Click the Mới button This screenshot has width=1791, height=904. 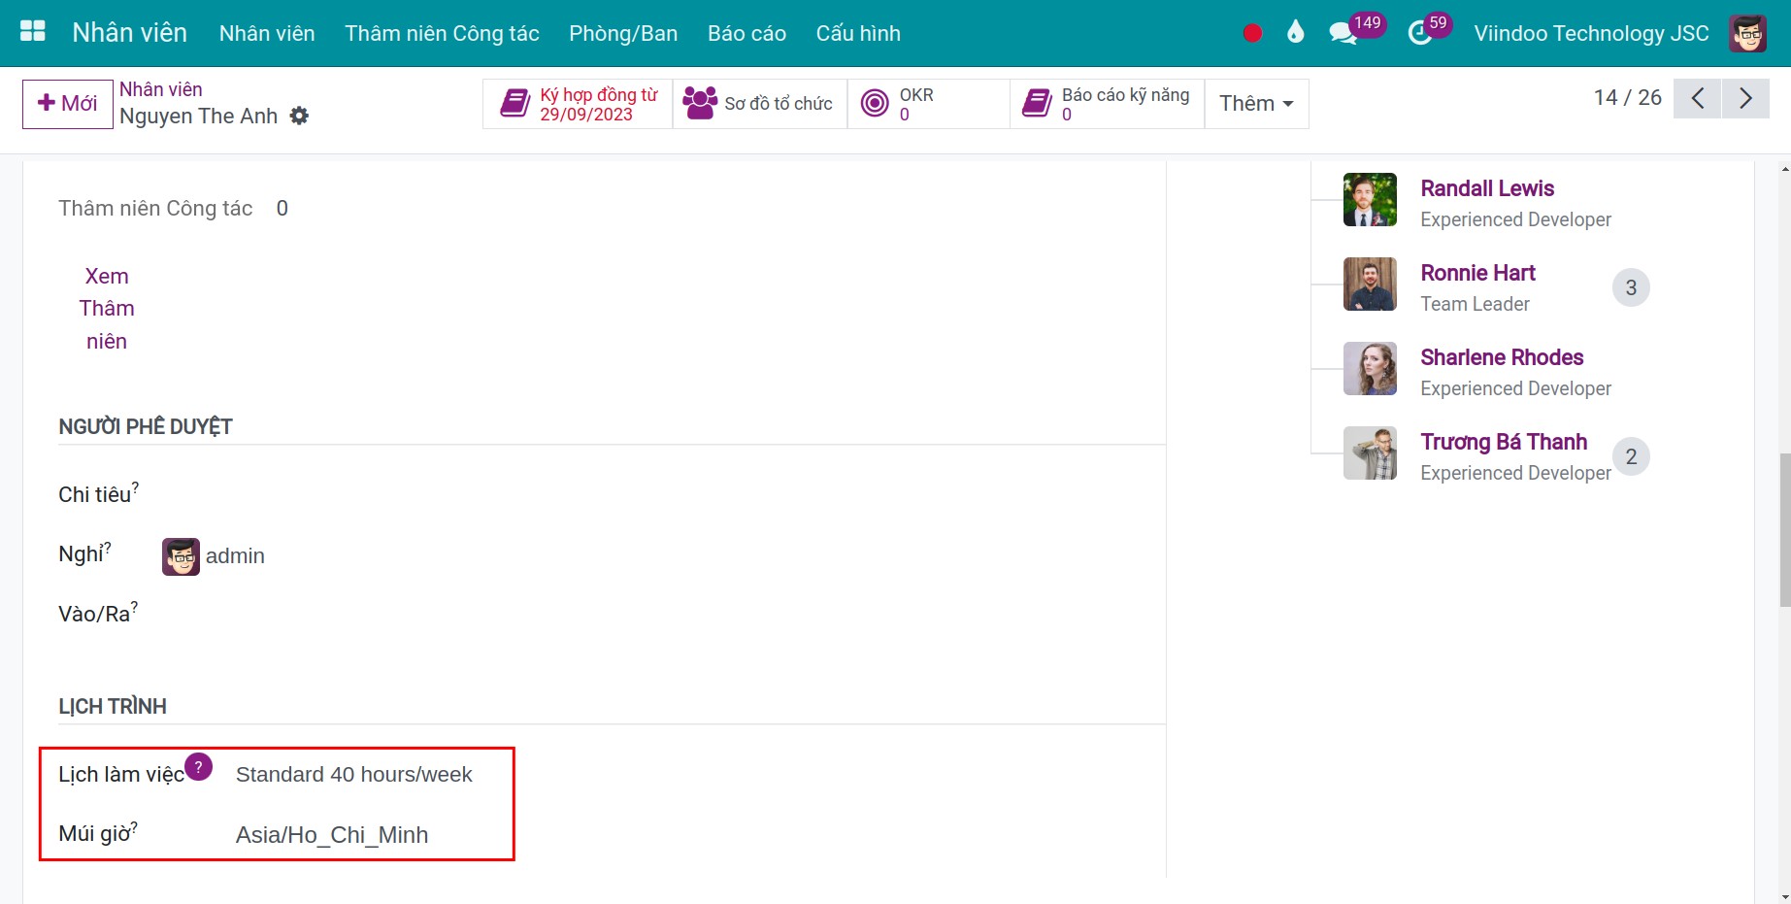[68, 104]
